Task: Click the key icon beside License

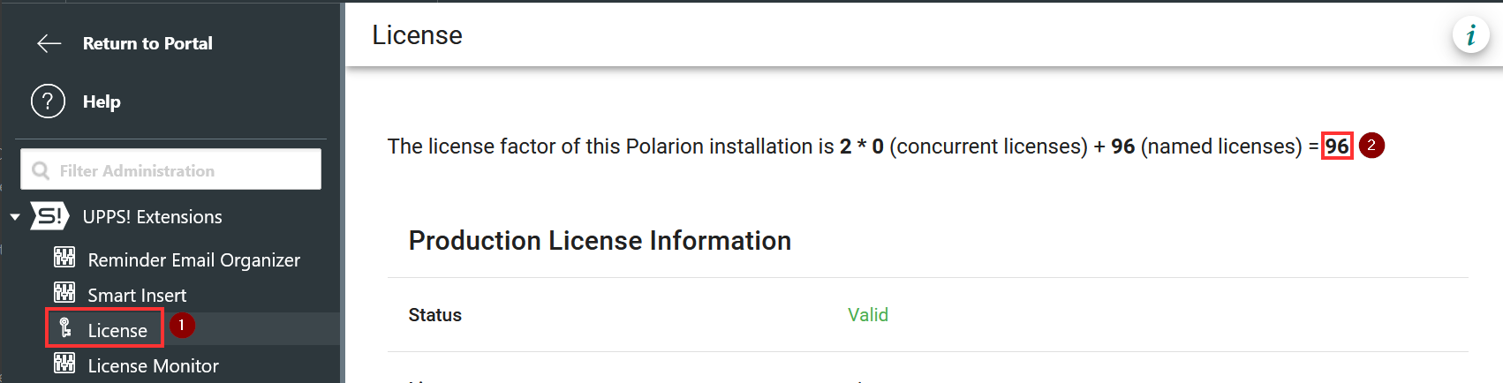Action: click(64, 328)
